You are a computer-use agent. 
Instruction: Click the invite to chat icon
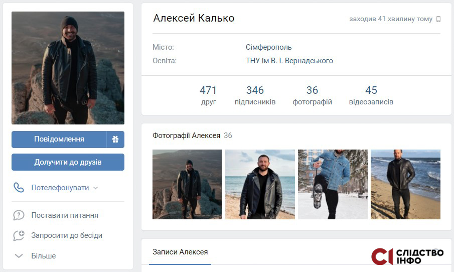click(x=19, y=235)
